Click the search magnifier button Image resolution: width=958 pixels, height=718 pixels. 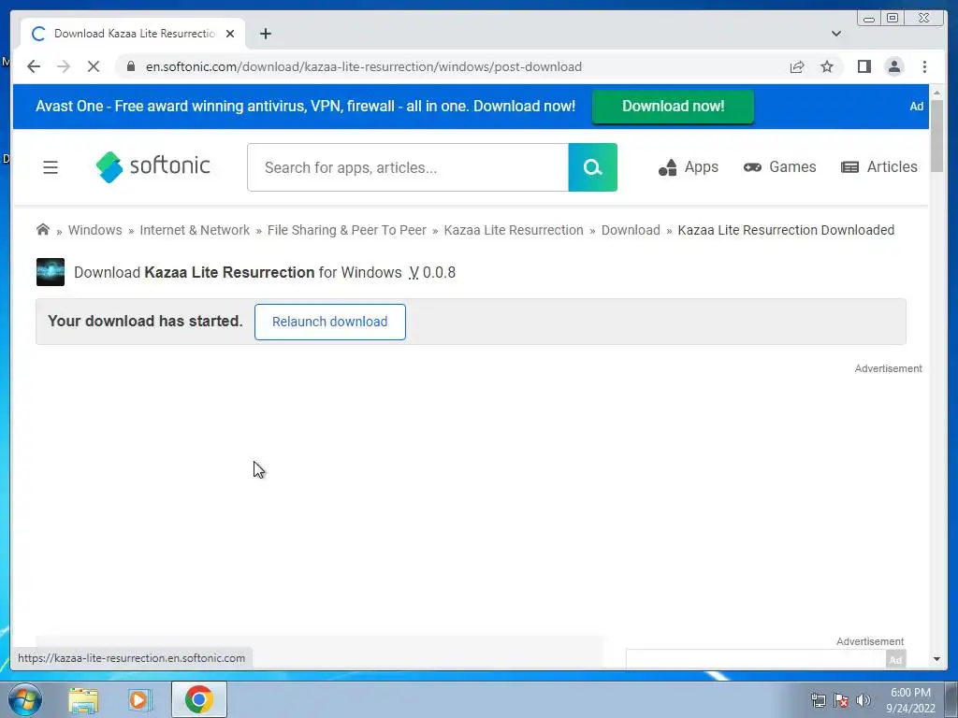click(592, 167)
